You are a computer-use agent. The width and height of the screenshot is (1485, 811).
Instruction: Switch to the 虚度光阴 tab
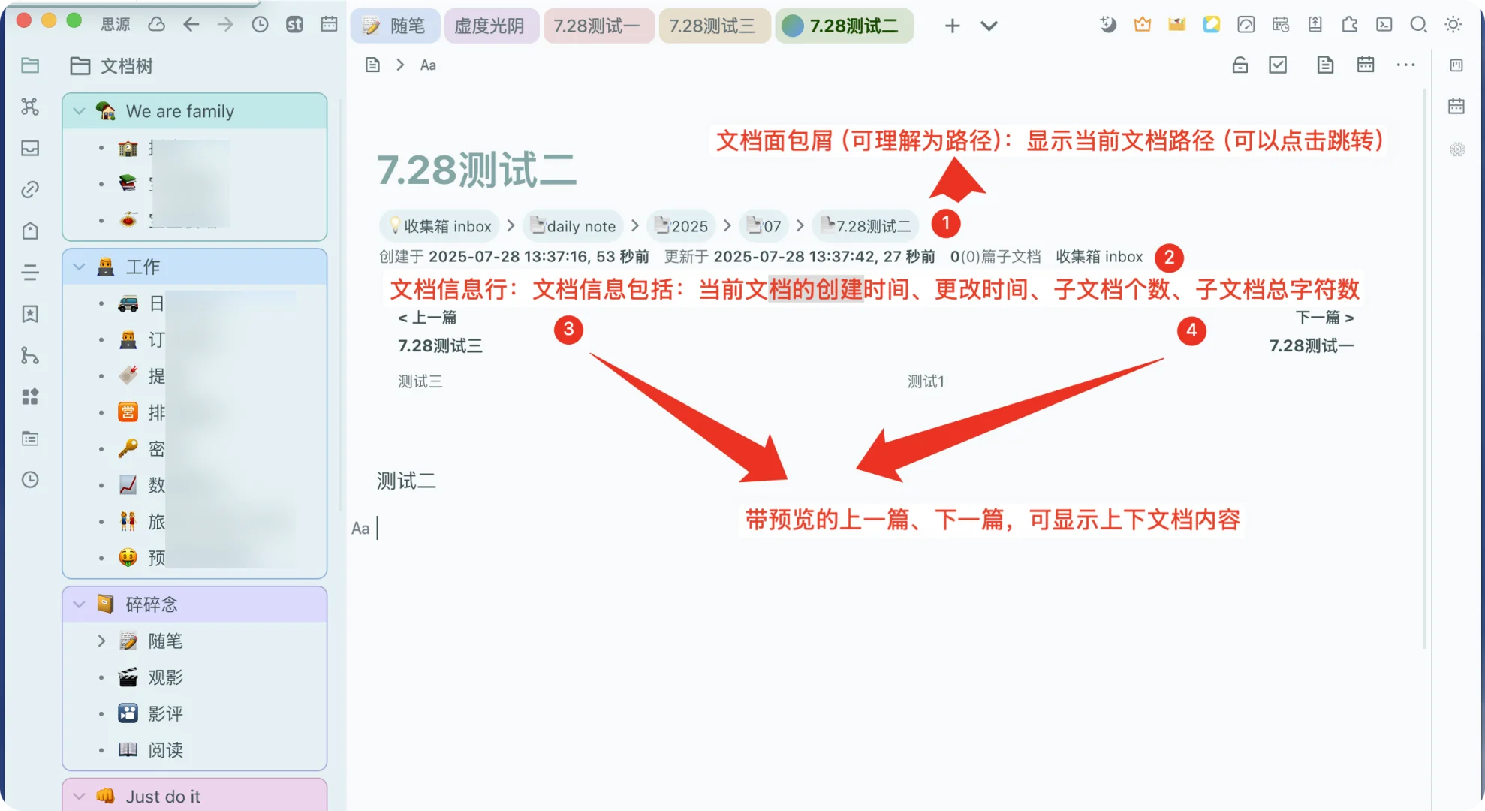[491, 25]
